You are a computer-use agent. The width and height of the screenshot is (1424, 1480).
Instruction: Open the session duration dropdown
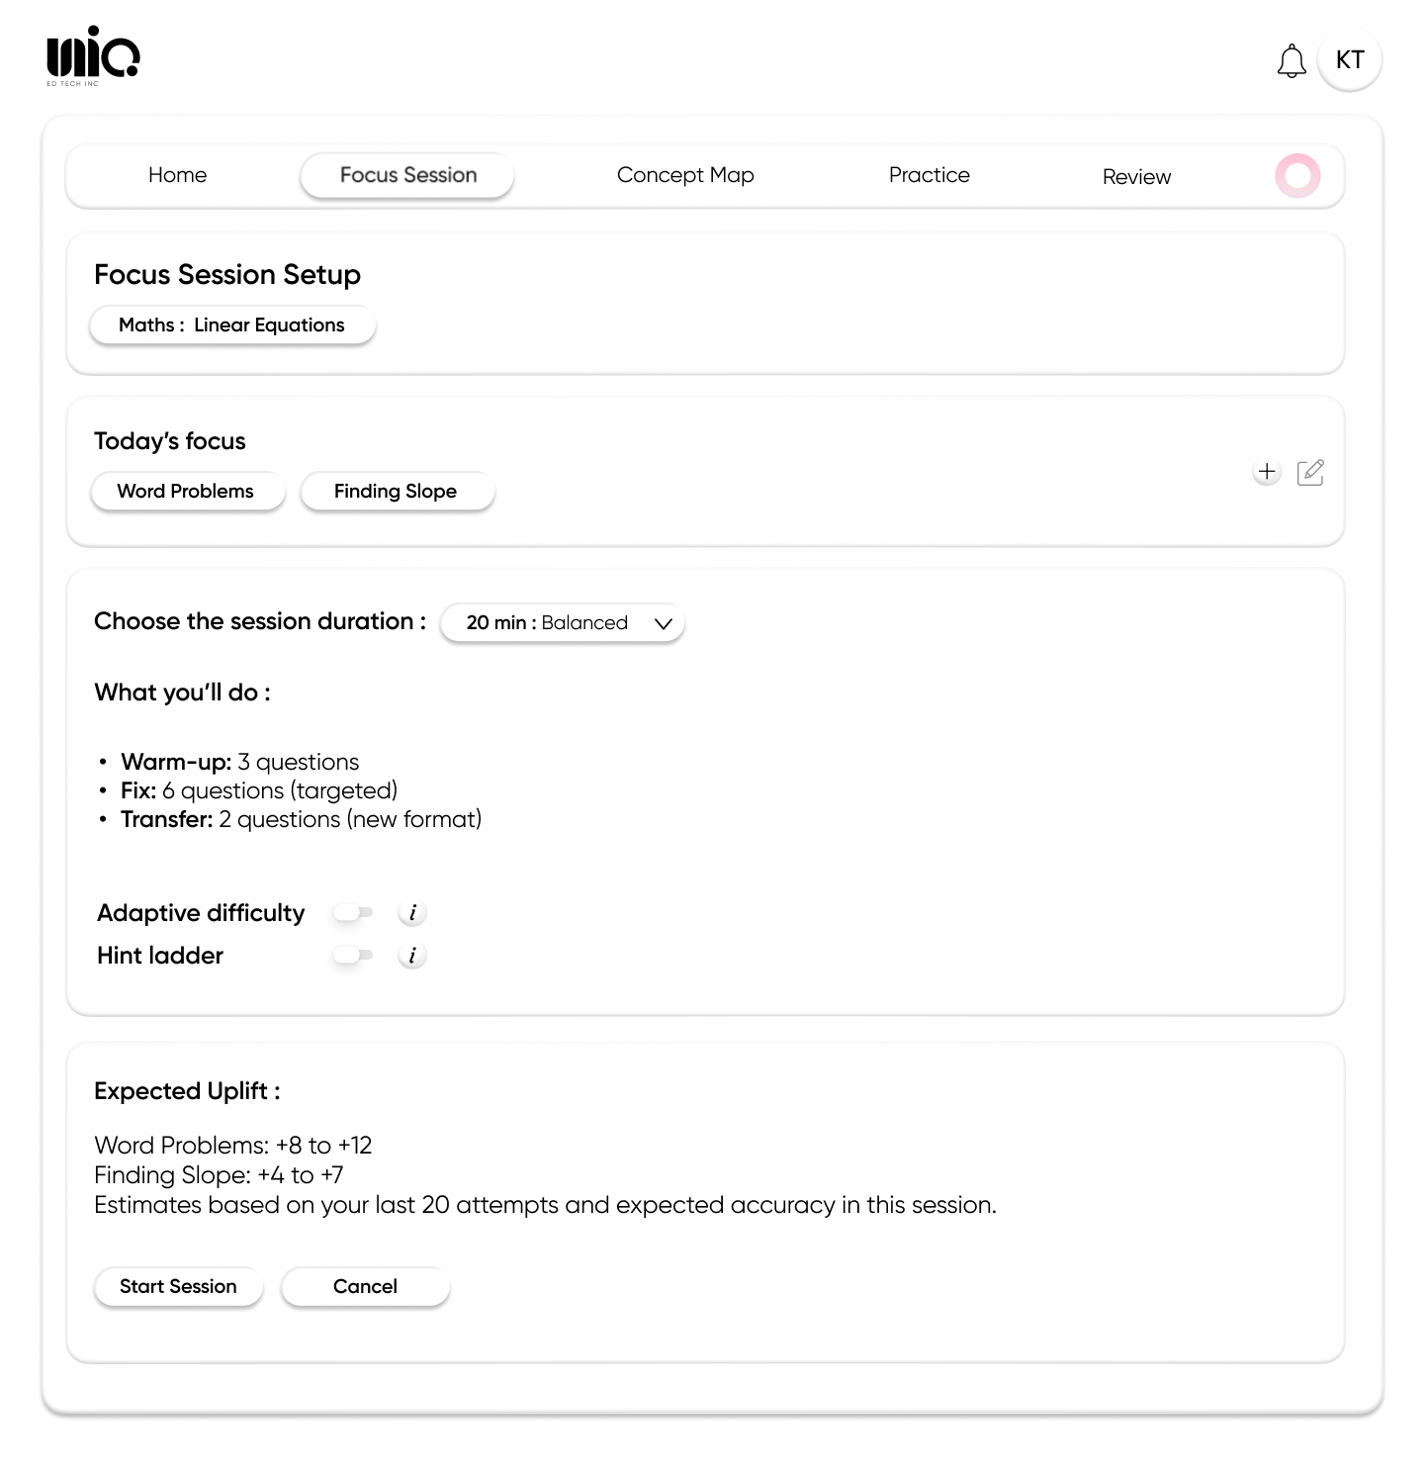click(x=562, y=623)
